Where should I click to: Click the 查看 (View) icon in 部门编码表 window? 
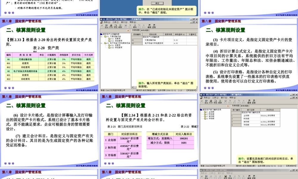254,102
